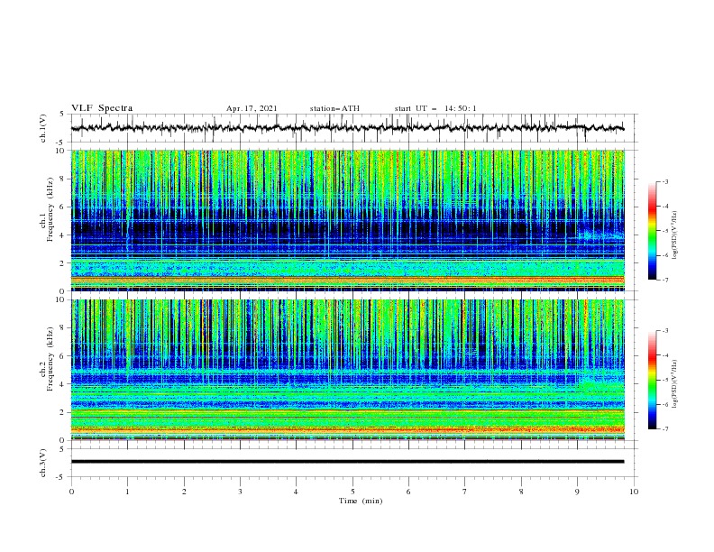714x552 pixels.
Task: Click the upper PSD color scale bar
Action: pos(652,231)
